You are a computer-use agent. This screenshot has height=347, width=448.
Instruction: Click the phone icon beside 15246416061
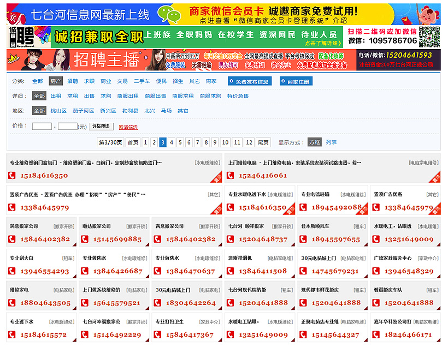click(x=231, y=176)
